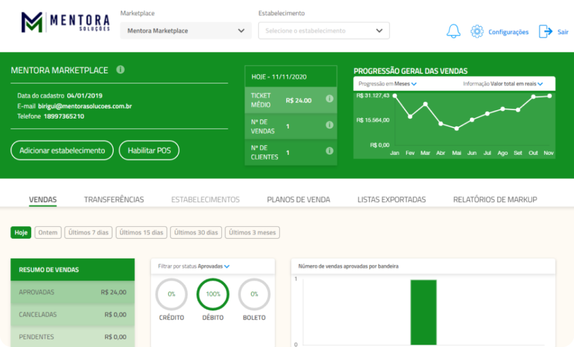Click email birigui@mentorasolucoes.com.br
574x347 pixels.
pos(85,106)
